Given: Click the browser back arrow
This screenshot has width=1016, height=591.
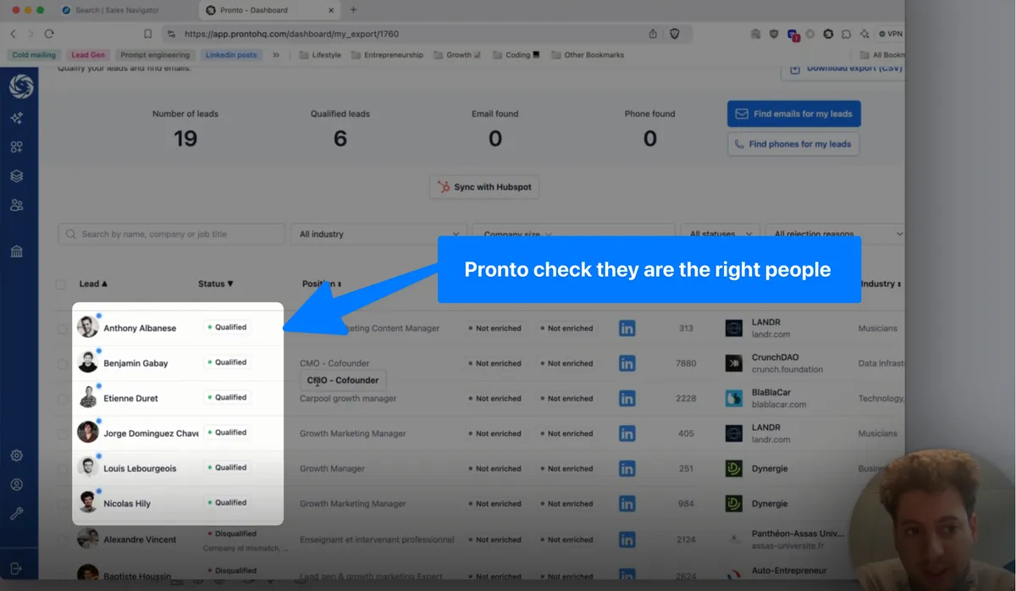Looking at the screenshot, I should tap(14, 34).
